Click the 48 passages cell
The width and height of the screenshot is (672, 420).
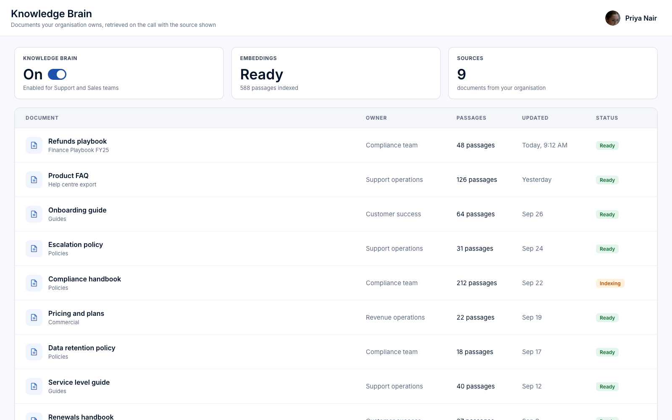(x=475, y=145)
